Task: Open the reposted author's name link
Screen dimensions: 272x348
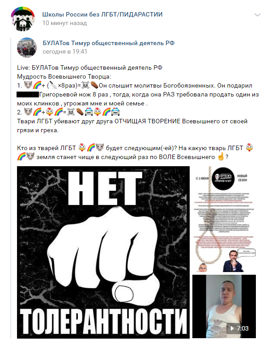Action: 109,43
